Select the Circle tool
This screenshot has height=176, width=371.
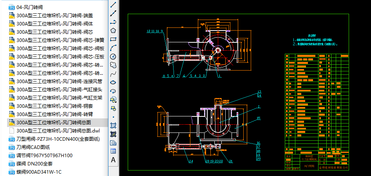pyautogui.click(x=113, y=56)
